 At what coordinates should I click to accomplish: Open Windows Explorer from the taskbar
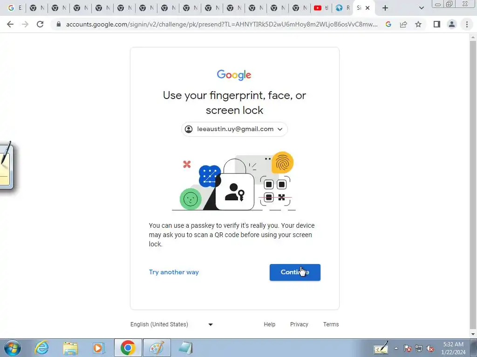click(70, 348)
